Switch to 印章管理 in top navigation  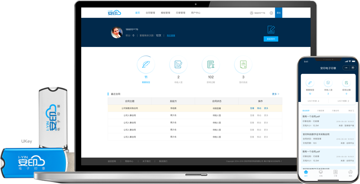tap(180, 13)
